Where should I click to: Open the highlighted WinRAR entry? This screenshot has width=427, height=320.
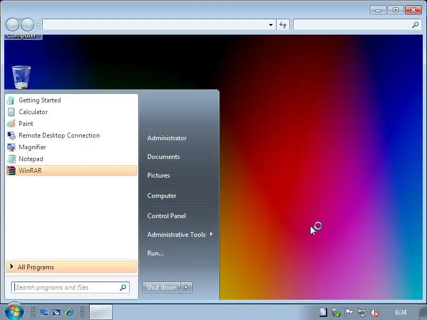pyautogui.click(x=72, y=171)
